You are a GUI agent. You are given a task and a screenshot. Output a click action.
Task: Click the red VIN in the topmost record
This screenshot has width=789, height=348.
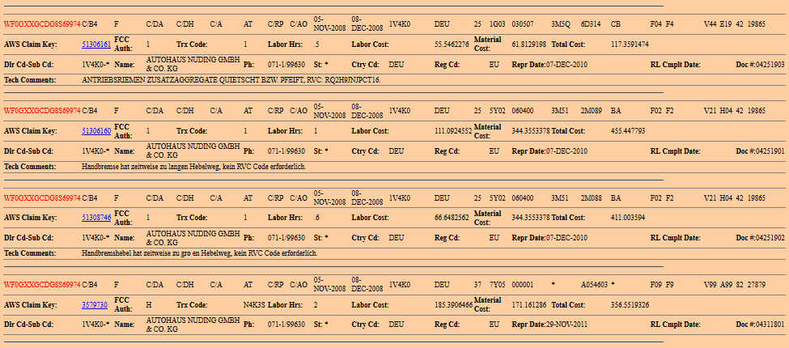pyautogui.click(x=42, y=23)
